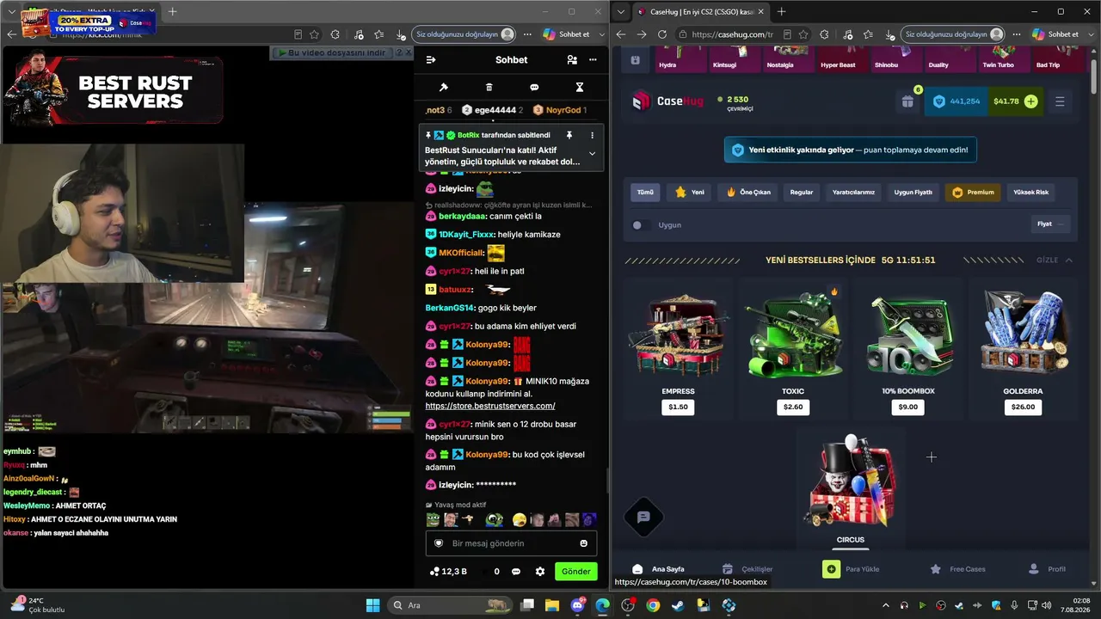Image resolution: width=1101 pixels, height=619 pixels.
Task: Open the Fiyat sort dropdown
Action: click(1049, 224)
